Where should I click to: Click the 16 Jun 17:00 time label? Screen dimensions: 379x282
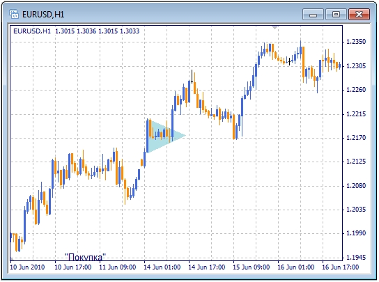(340, 267)
